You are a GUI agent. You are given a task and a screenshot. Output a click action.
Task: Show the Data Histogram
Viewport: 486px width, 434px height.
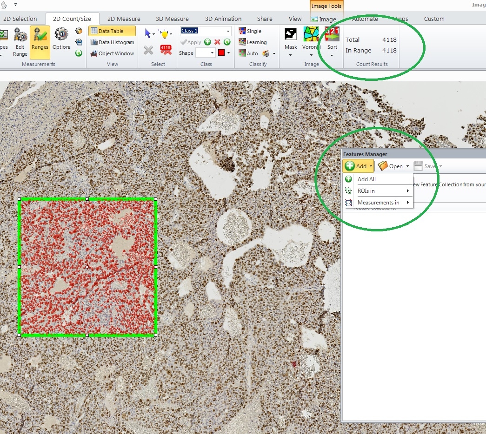click(112, 42)
